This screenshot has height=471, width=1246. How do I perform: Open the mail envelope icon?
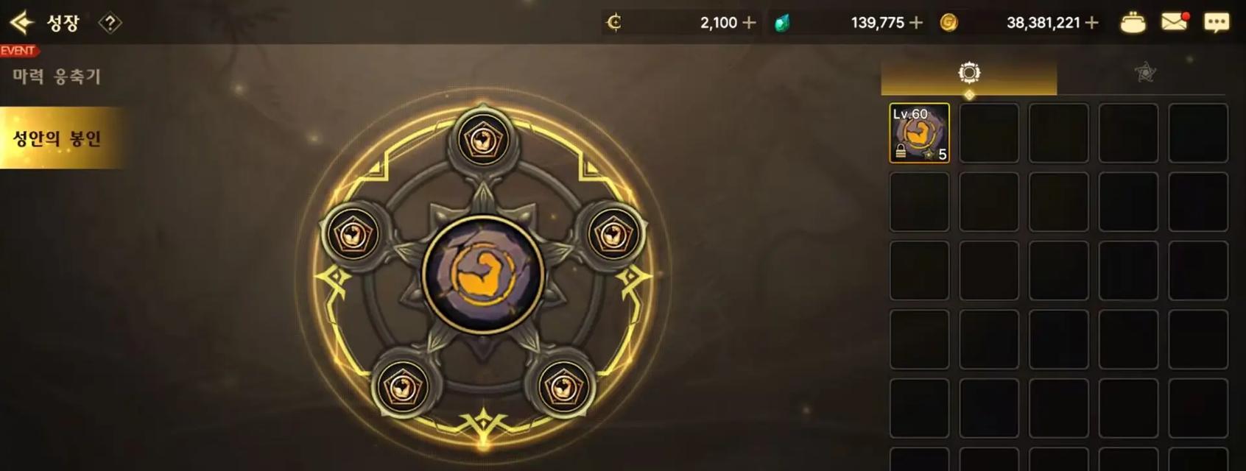[1175, 22]
